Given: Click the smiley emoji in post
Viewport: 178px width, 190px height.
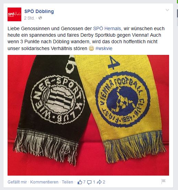Looking at the screenshot, I should (x=91, y=48).
